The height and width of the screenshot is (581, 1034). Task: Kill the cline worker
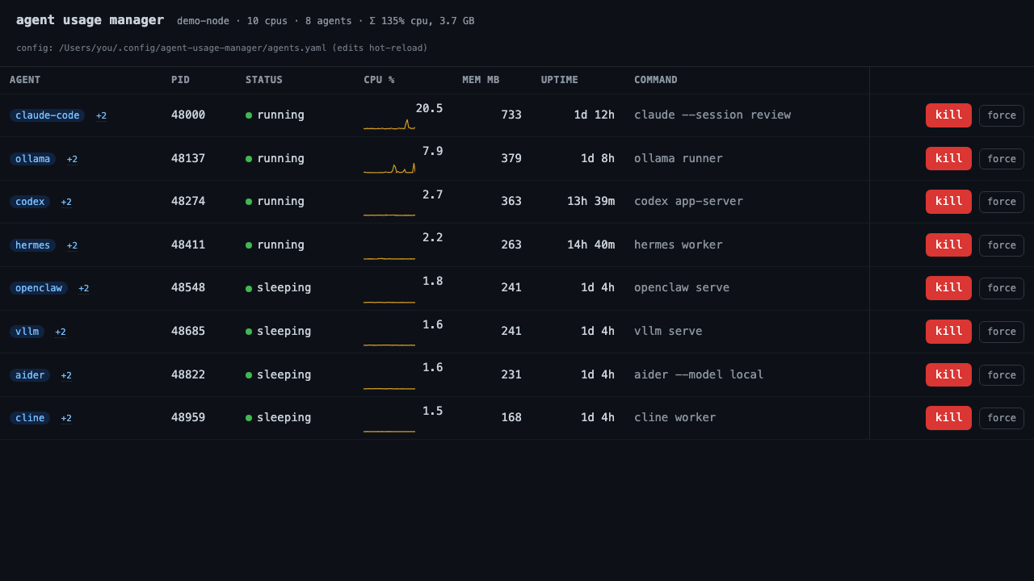[948, 418]
